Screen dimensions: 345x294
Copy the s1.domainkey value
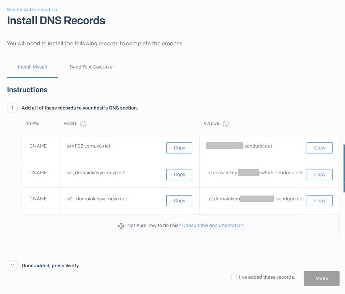point(319,174)
